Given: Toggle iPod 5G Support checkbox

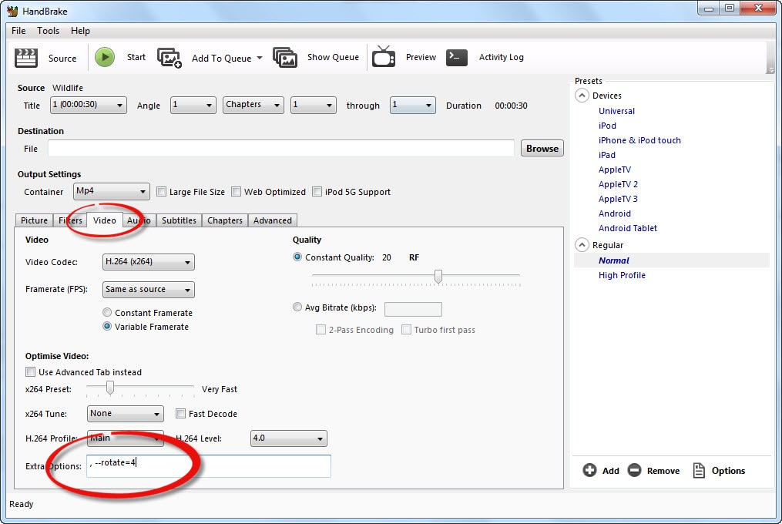Looking at the screenshot, I should tap(317, 192).
